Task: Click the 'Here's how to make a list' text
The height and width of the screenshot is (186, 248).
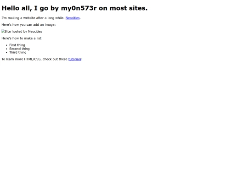Action: point(22,38)
